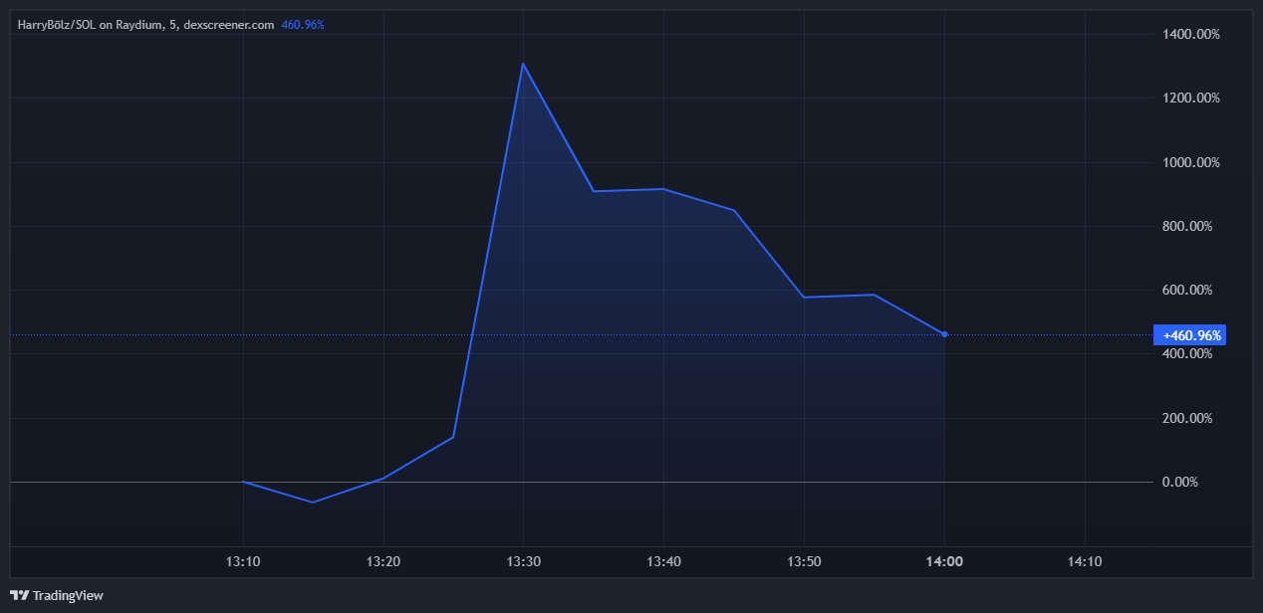Click the 1400.00% price scale label
Viewport: 1263px width, 613px height.
(1191, 35)
